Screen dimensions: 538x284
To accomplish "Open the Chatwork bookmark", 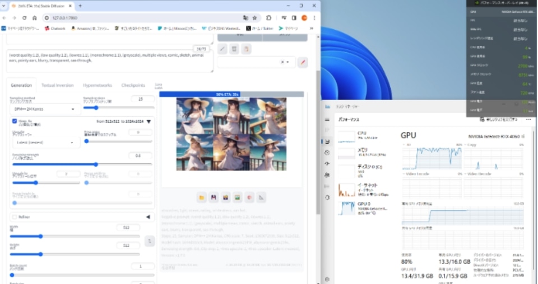I will [x=55, y=29].
